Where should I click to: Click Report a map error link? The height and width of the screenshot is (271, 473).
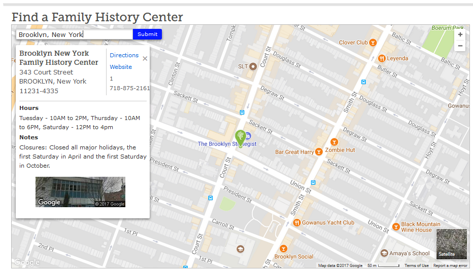(450, 265)
